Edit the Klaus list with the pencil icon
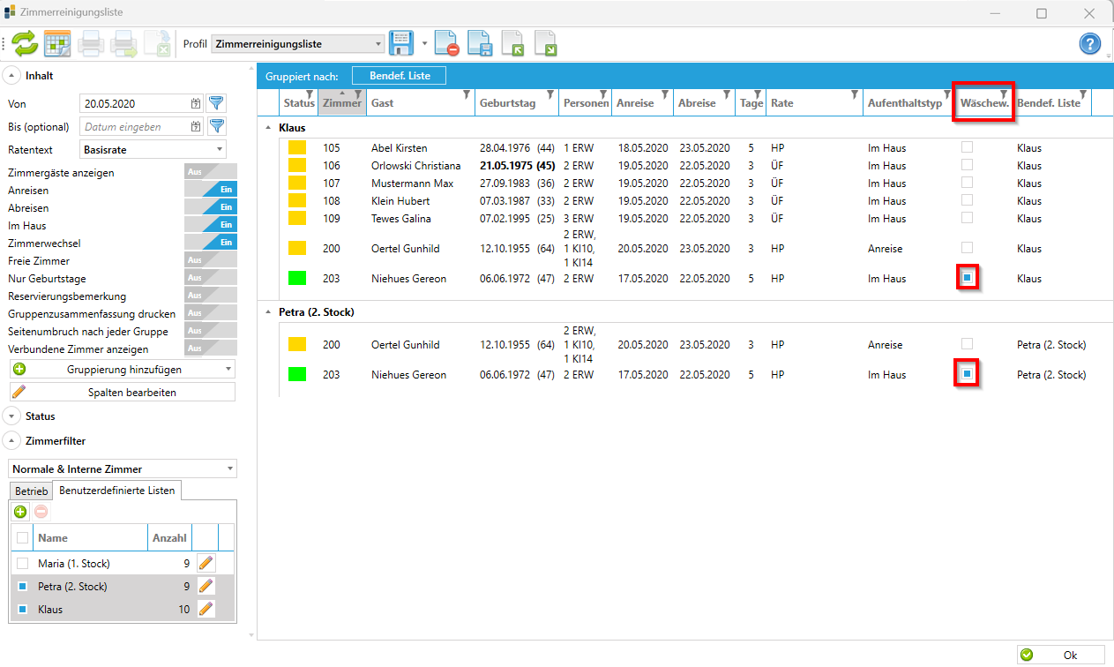 [x=206, y=609]
